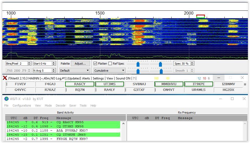Open WSJT-X File menu
This screenshot has width=250, height=143.
(6, 105)
